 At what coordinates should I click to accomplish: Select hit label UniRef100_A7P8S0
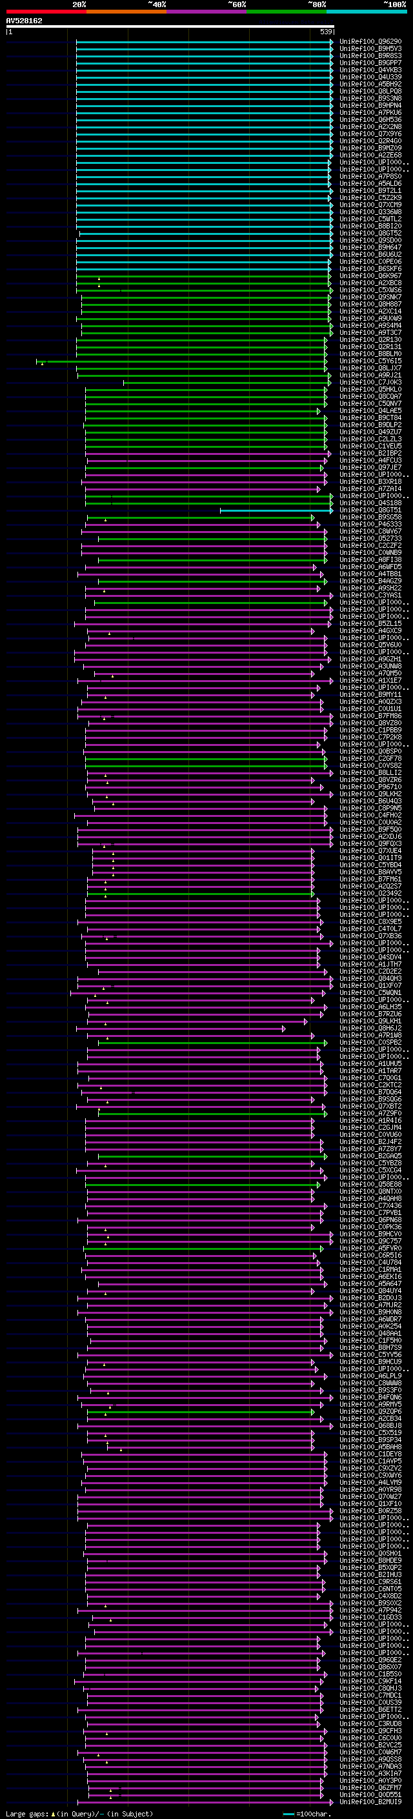[x=370, y=177]
